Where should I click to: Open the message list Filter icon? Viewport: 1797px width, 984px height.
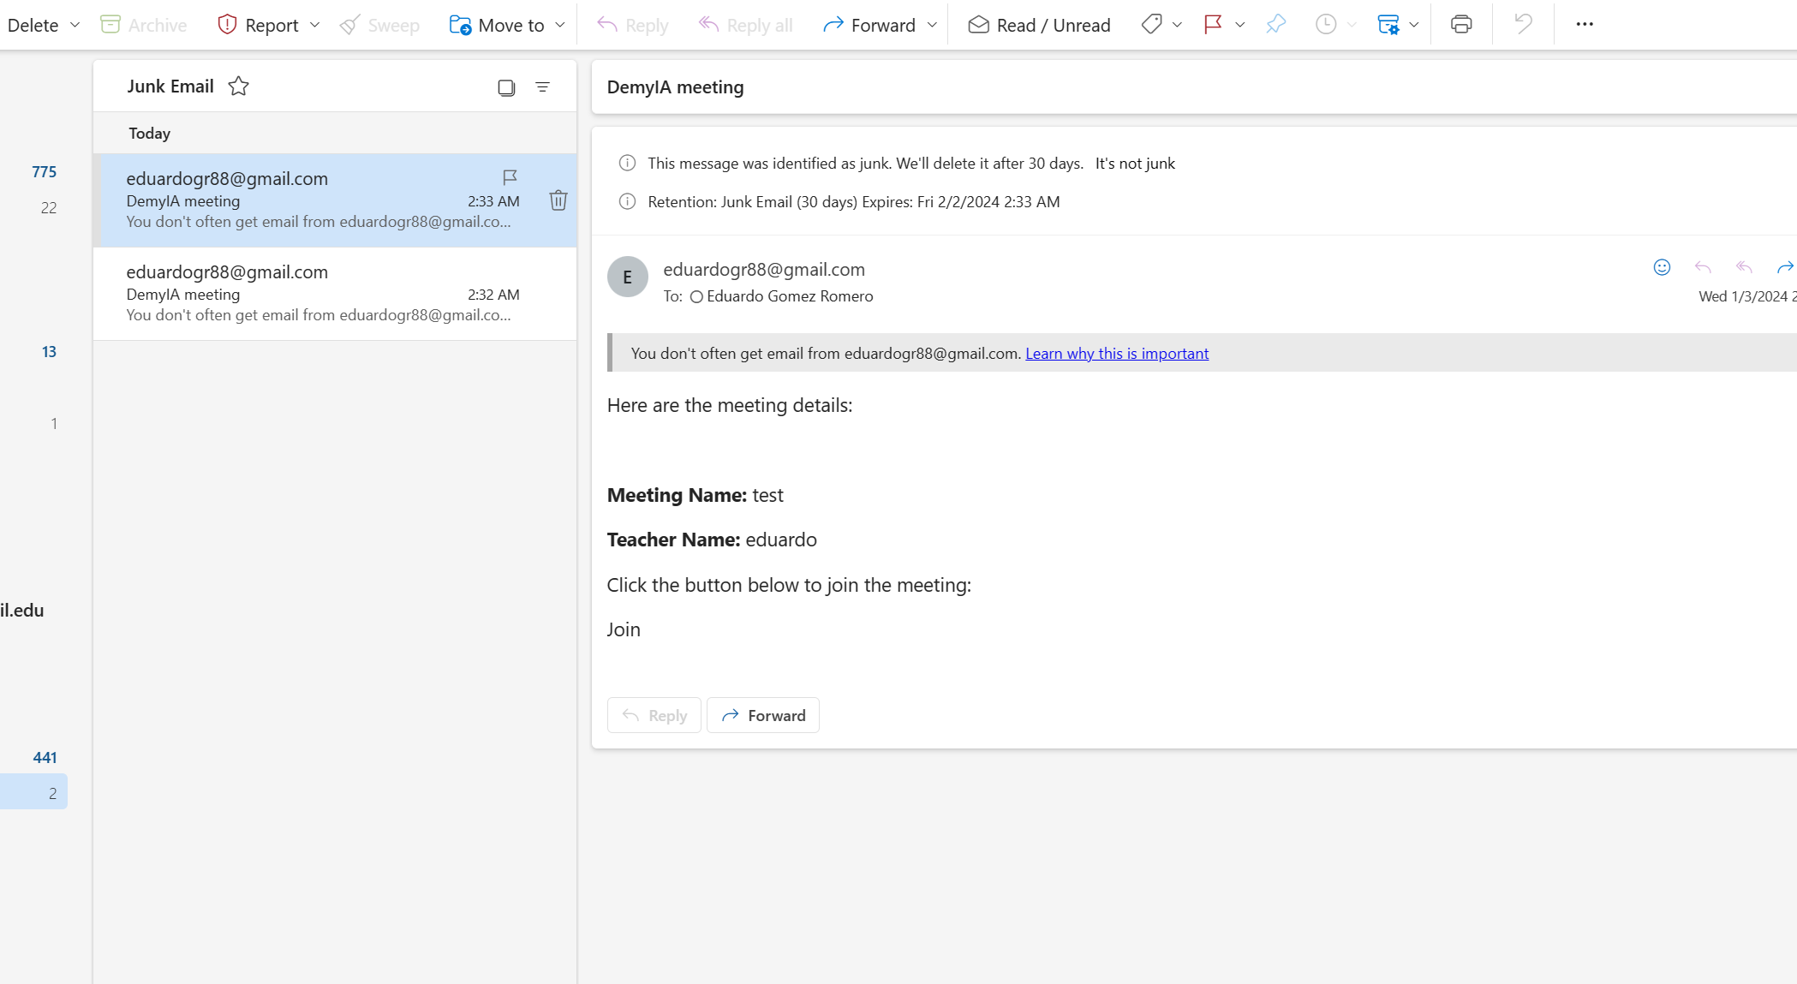[x=543, y=87]
